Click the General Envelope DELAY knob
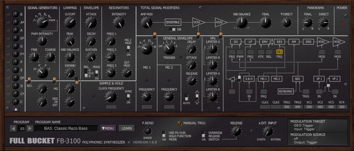 (192, 49)
